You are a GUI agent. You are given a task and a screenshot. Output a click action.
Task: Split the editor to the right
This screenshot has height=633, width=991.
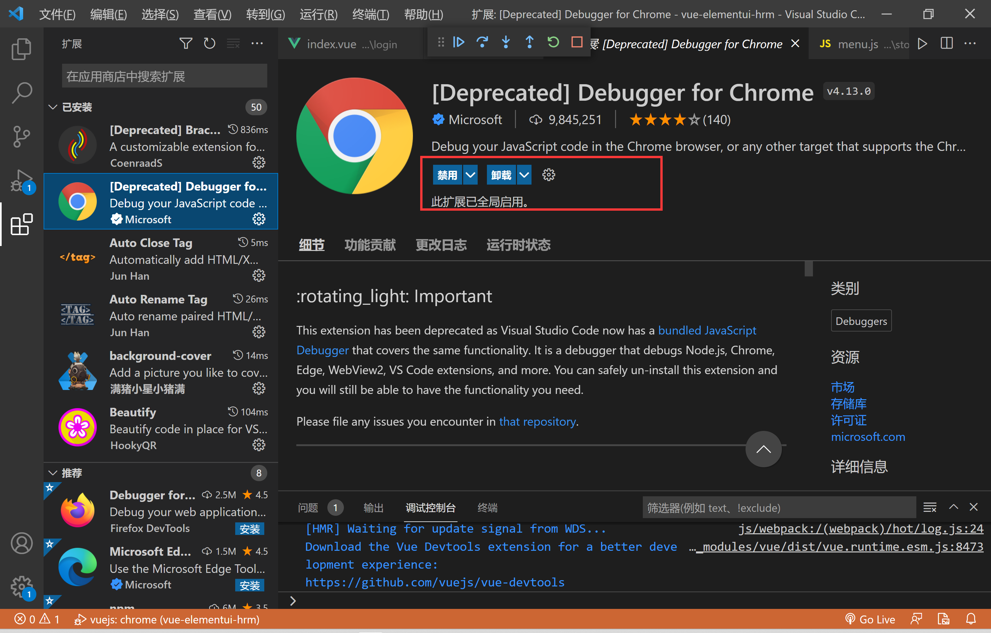coord(946,43)
